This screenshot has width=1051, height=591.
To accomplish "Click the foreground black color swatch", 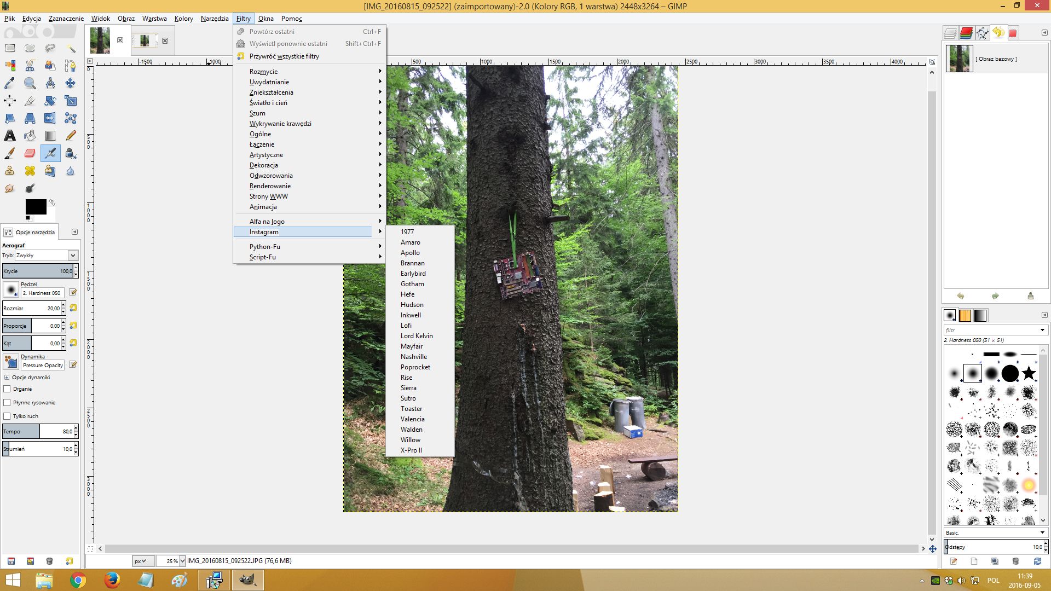I will [x=36, y=207].
